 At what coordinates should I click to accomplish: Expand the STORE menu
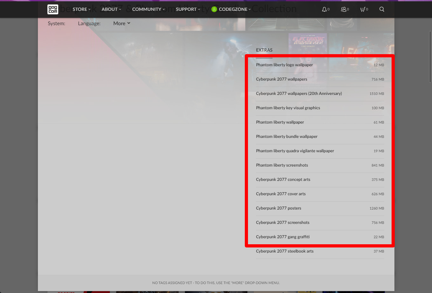click(81, 9)
